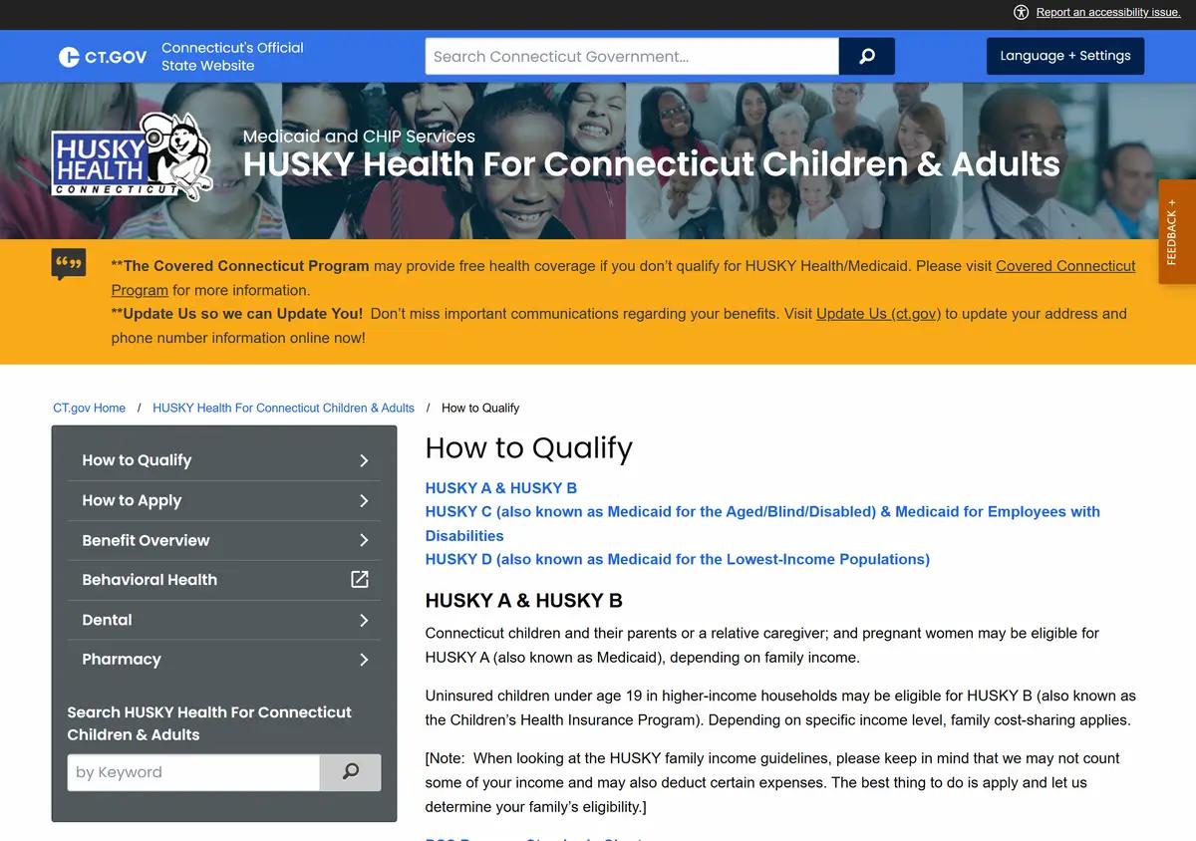
Task: Open the Behavioral Health sidebar item
Action: [224, 580]
